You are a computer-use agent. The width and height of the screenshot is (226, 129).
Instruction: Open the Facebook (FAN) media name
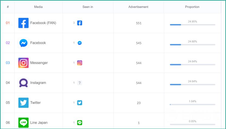click(43, 23)
